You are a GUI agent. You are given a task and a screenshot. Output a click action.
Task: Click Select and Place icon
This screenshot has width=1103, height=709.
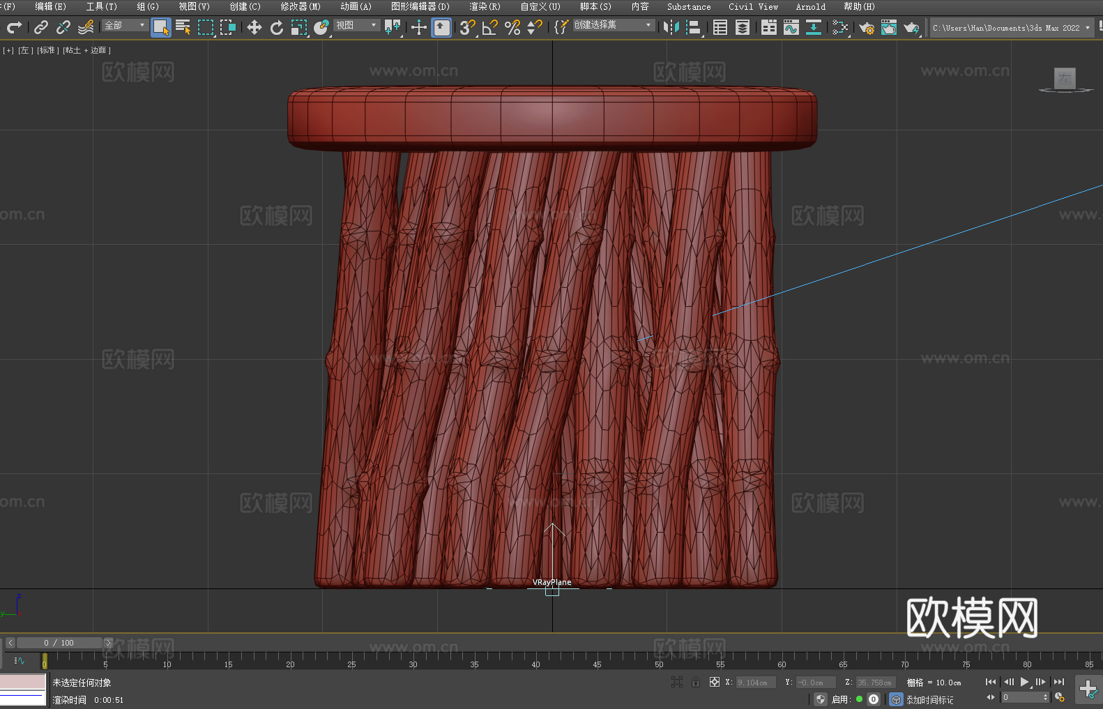(321, 27)
